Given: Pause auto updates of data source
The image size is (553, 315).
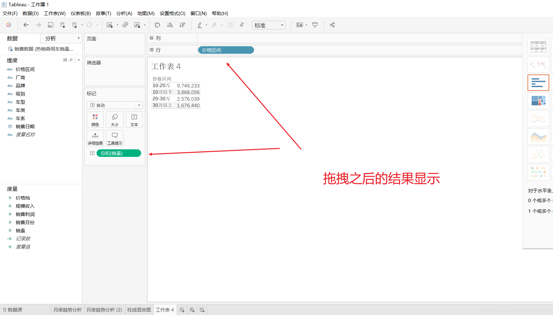Looking at the screenshot, I should coord(75,25).
